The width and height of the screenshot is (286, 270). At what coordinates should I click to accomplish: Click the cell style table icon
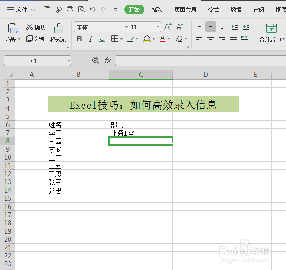[x=130, y=39]
